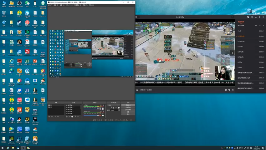The image size is (266, 150).
Task: Click the video player progress bar
Action: [x=185, y=86]
